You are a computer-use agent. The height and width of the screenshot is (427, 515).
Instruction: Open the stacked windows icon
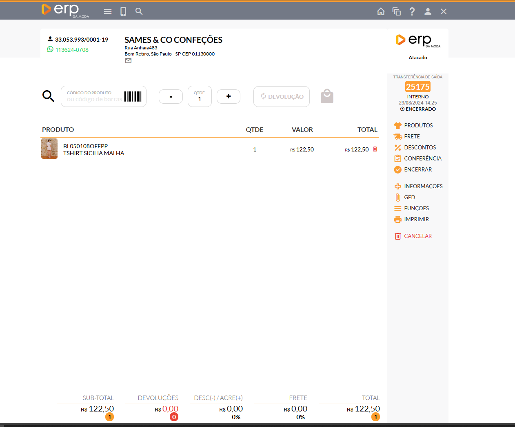click(x=396, y=11)
